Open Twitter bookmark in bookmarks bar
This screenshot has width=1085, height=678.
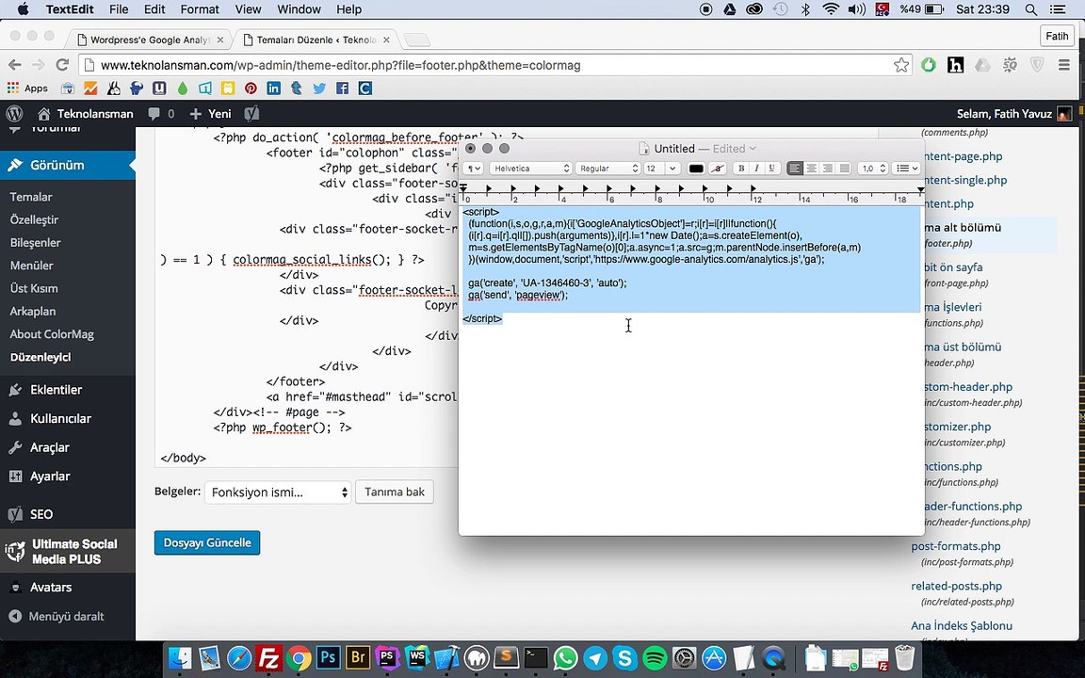319,89
